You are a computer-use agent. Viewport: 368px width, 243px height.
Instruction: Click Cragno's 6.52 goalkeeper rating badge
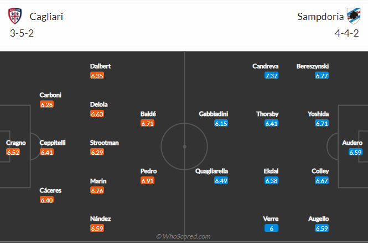point(13,152)
